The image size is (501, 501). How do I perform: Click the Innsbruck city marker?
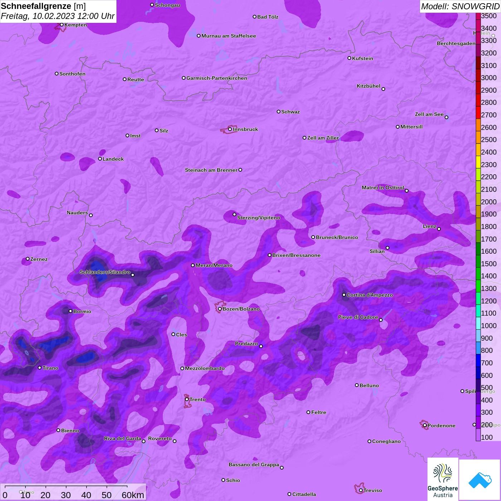tap(230, 129)
